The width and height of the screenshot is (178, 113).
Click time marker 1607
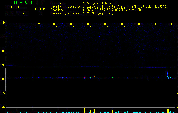point(121,24)
